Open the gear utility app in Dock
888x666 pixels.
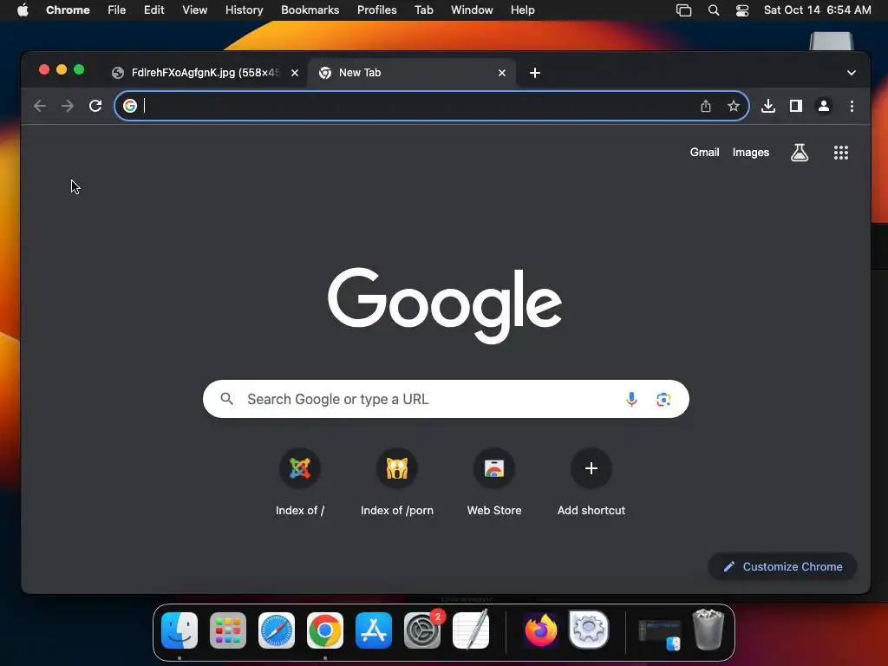589,630
